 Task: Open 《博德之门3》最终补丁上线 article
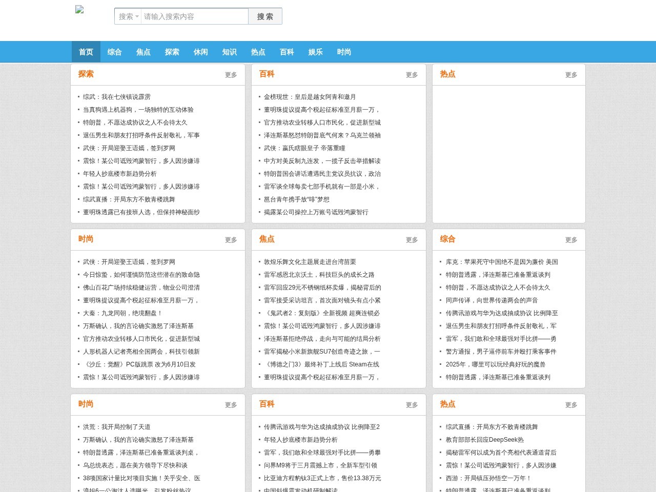coord(322,364)
